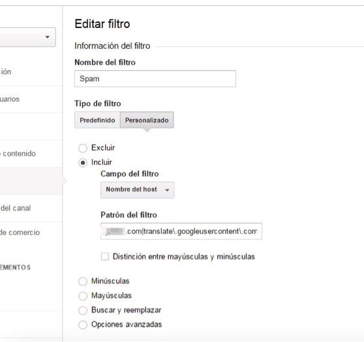Click the highlighted active sidebar row
Image resolution: width=364 pixels, height=342 pixels.
coord(31,181)
